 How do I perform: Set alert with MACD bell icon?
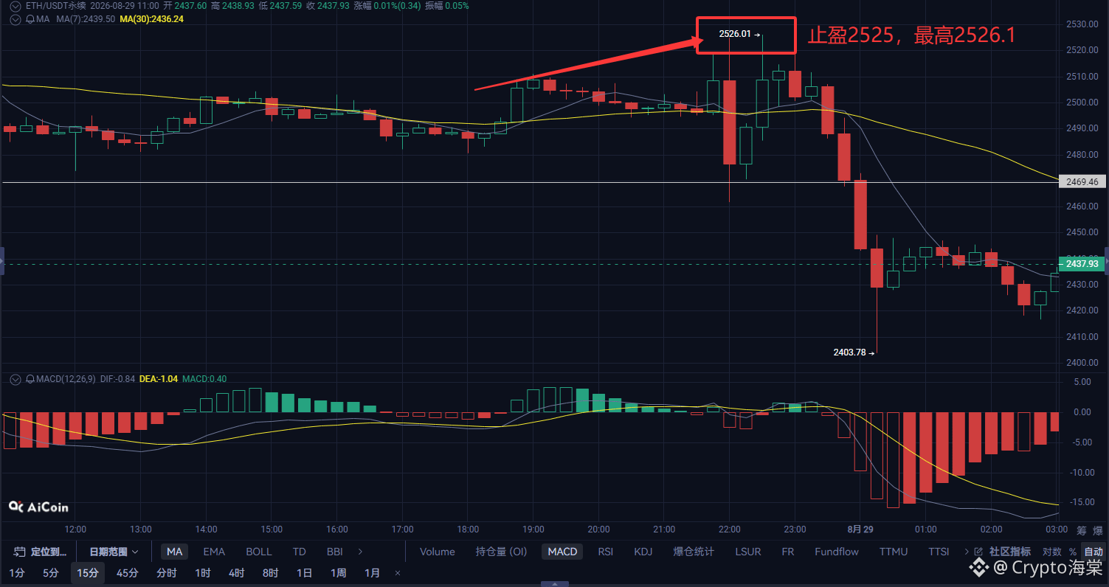[x=30, y=379]
